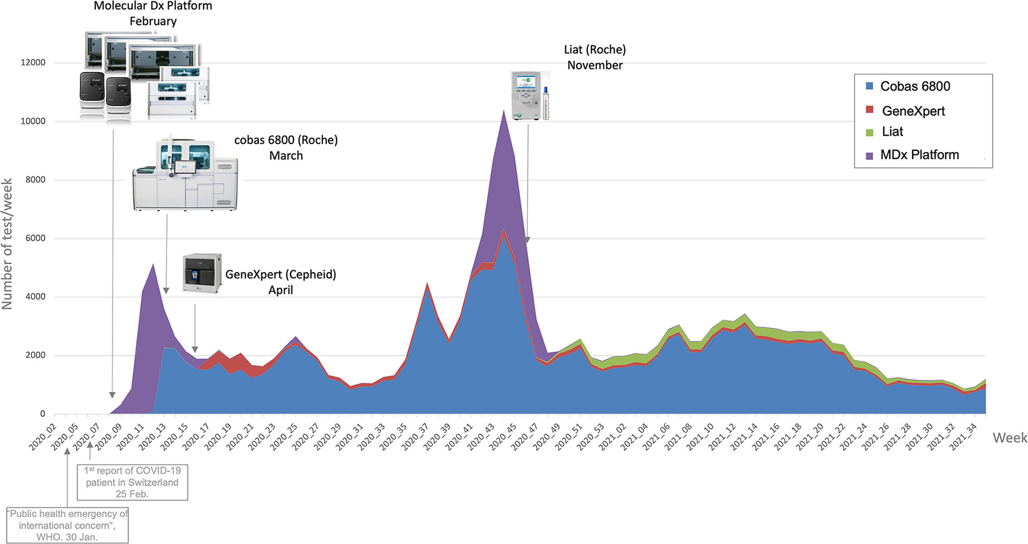
Task: Click the red GeneXpert legend swatch
Action: (869, 110)
